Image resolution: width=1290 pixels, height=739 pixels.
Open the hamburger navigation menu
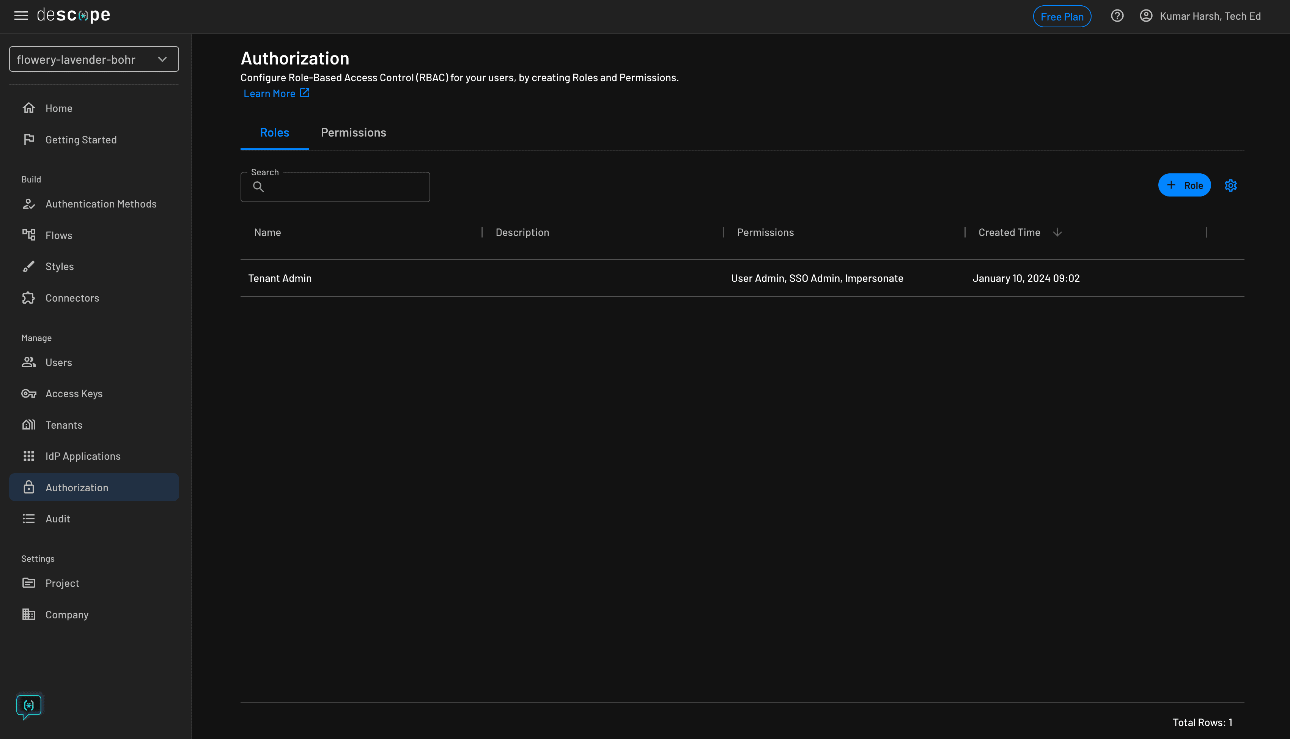point(21,15)
